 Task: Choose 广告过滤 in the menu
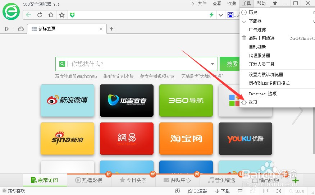pos(277,30)
